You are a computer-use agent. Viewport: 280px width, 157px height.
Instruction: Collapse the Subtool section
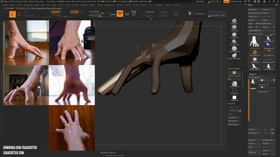(252, 74)
